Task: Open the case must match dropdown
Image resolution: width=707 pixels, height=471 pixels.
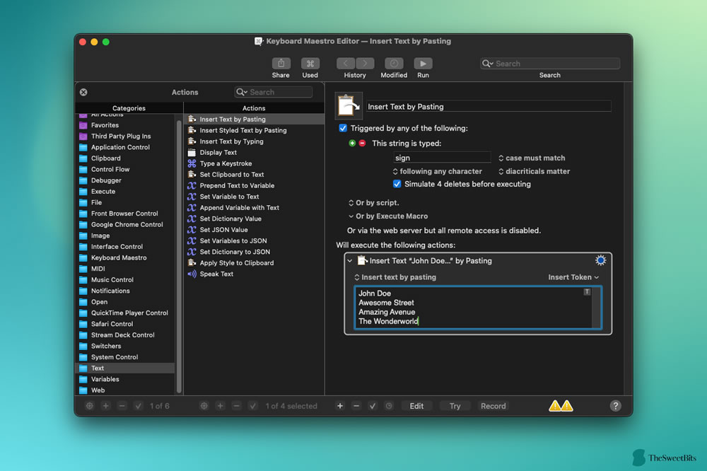Action: click(532, 158)
